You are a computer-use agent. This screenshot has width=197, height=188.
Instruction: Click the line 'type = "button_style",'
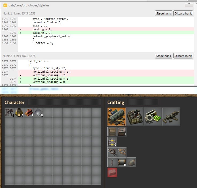pyautogui.click(x=50, y=19)
